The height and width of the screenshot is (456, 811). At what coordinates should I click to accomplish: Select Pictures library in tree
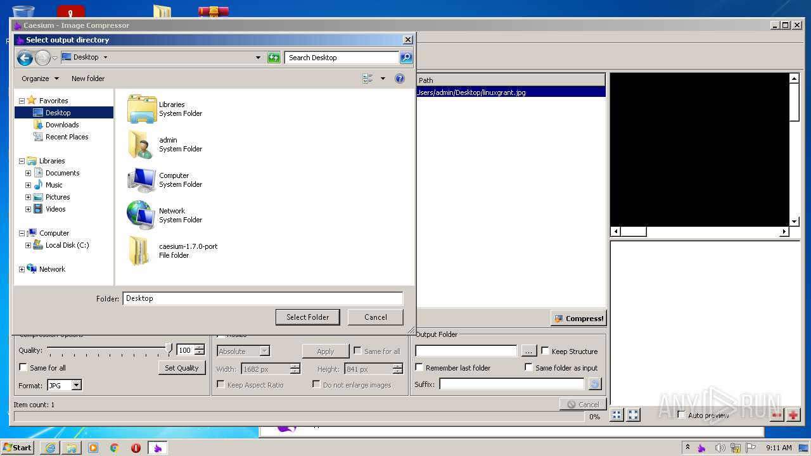pos(57,197)
